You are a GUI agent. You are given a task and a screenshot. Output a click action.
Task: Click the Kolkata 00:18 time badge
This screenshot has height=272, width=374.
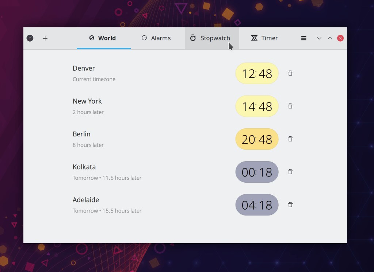click(257, 172)
